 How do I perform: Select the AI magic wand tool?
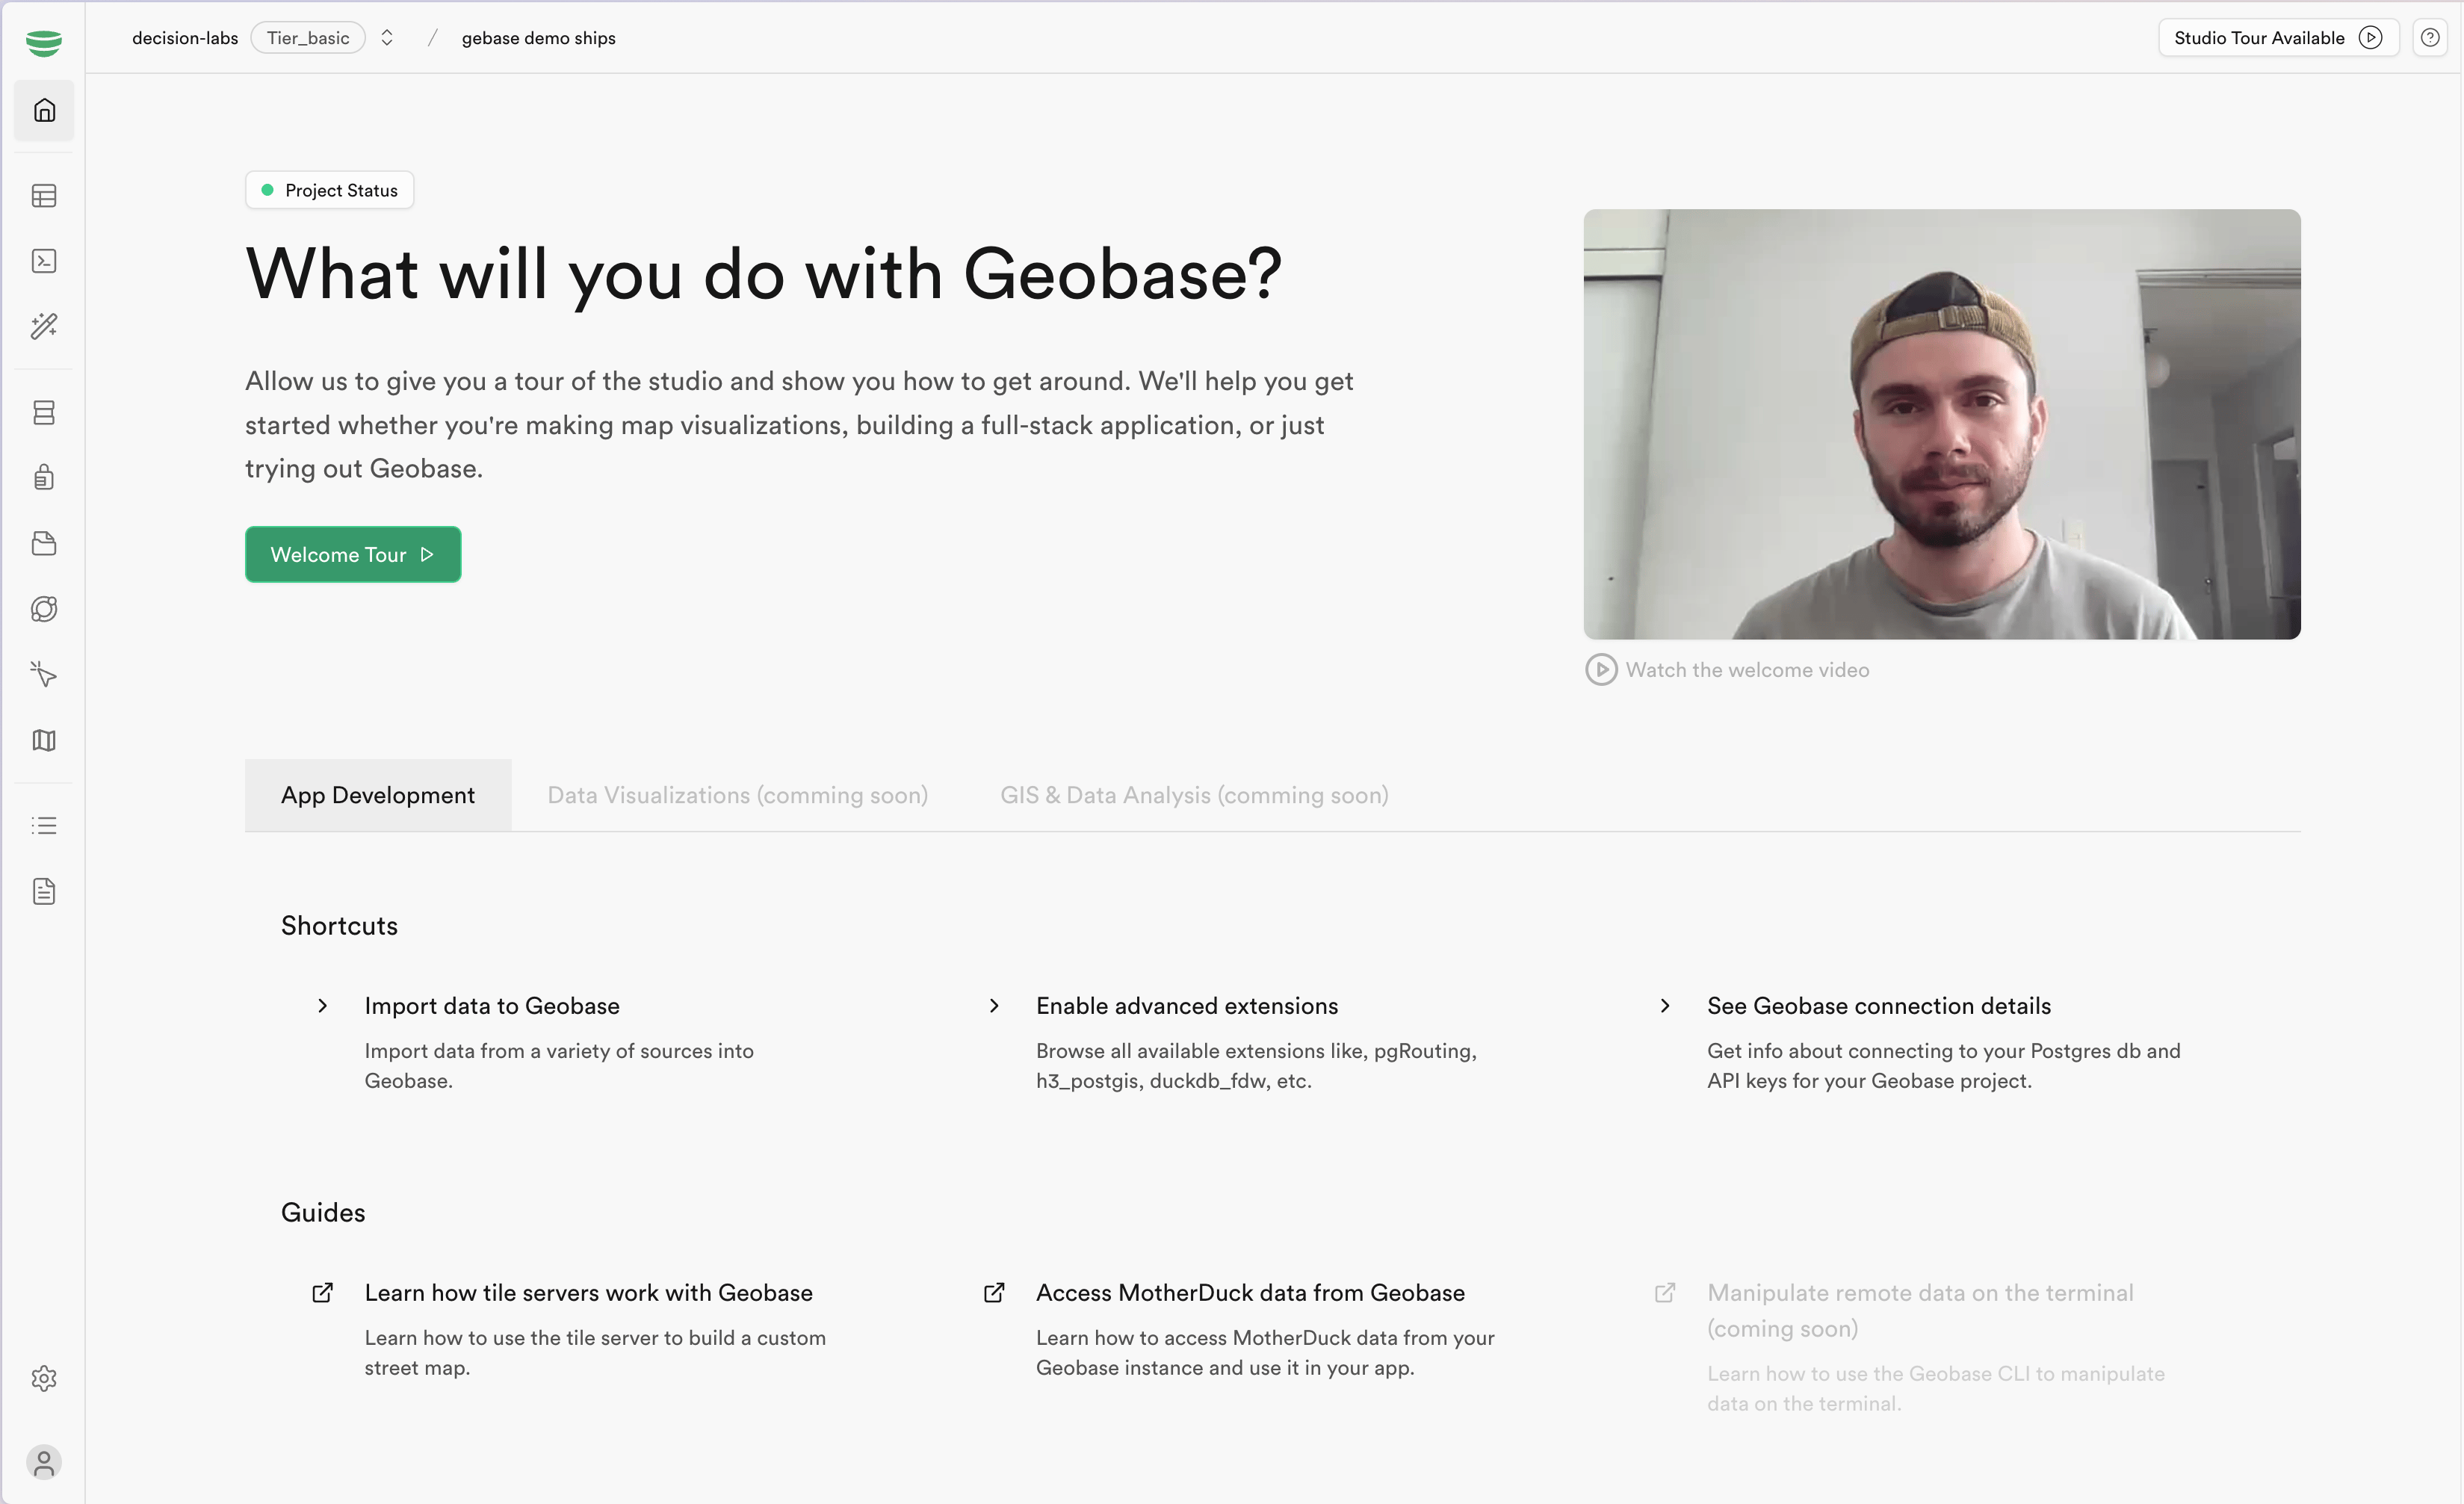pos(44,326)
